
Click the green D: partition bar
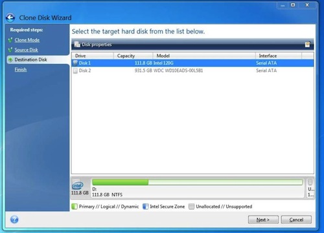[x=198, y=182]
